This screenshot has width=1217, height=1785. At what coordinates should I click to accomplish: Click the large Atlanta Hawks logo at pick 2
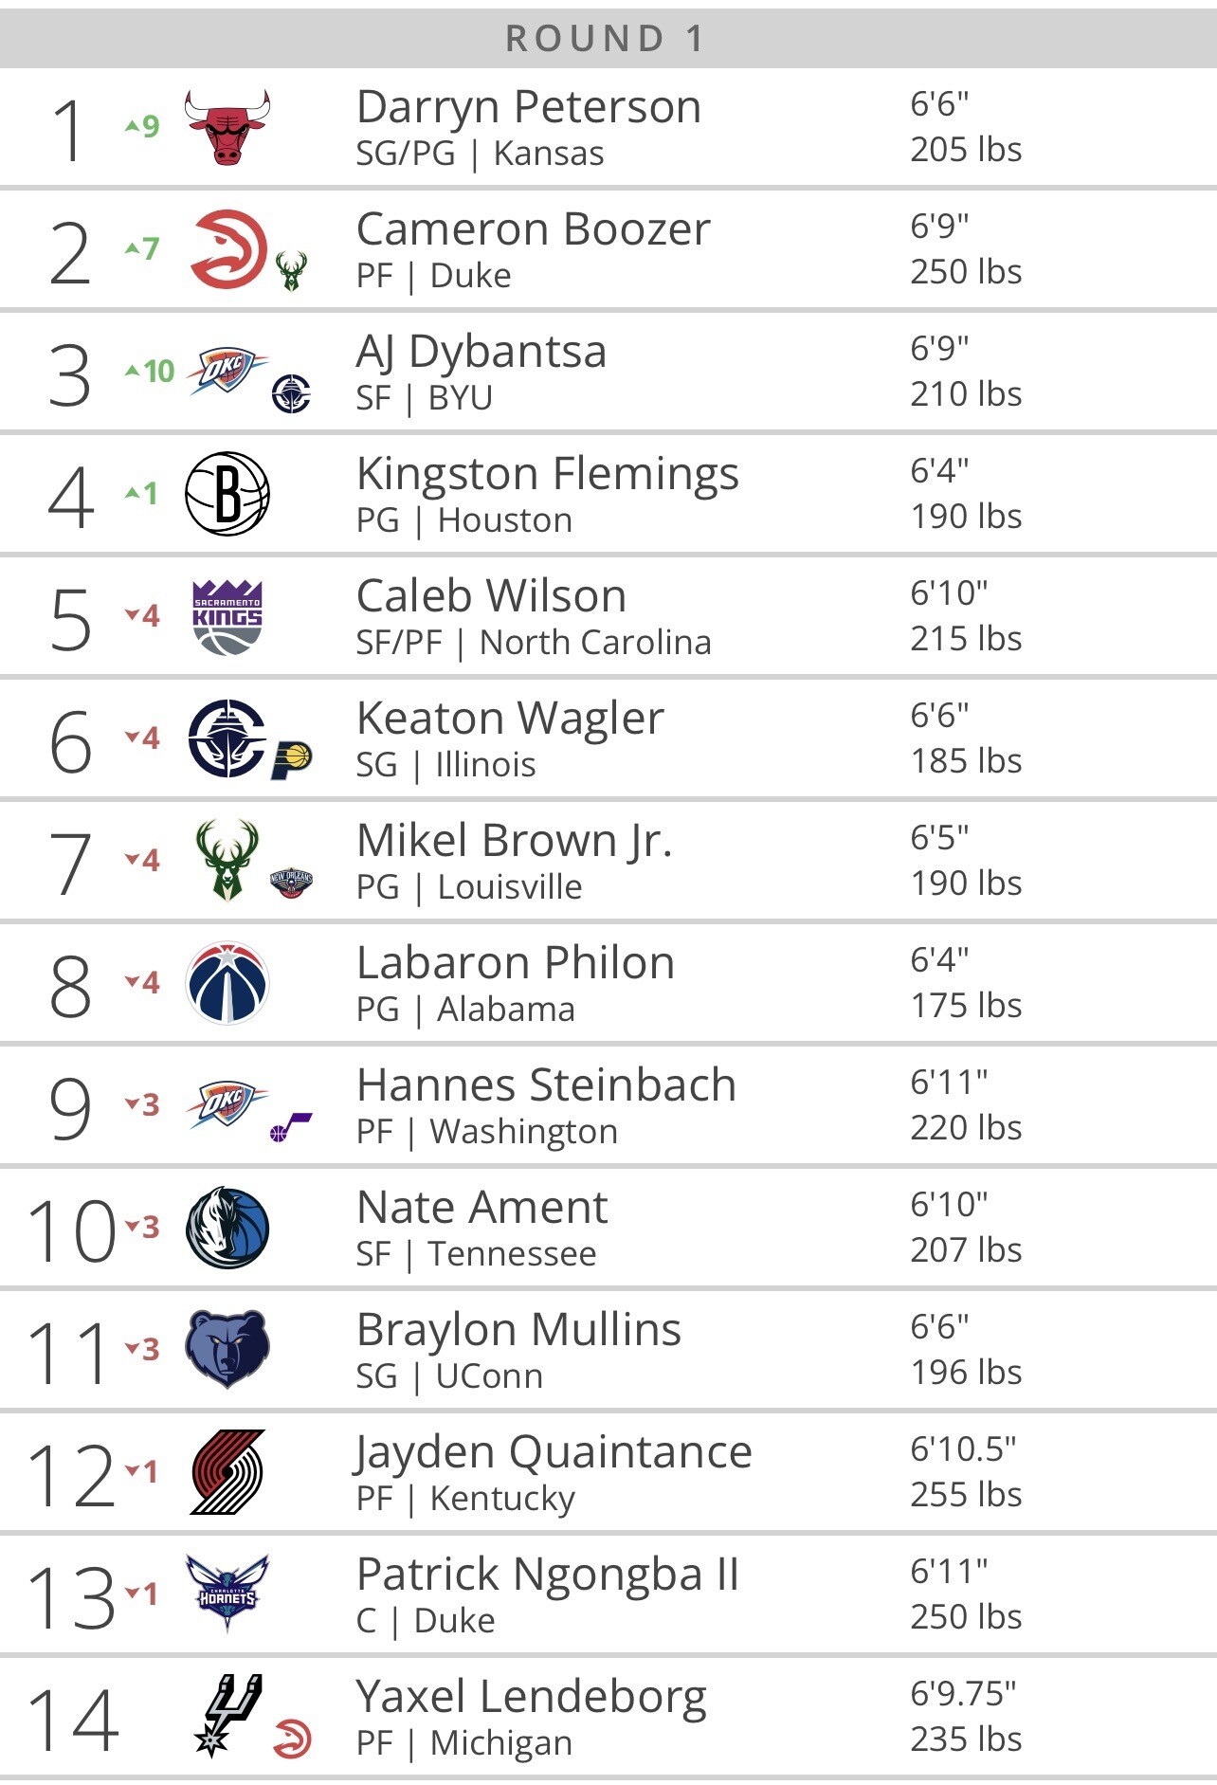tap(228, 249)
